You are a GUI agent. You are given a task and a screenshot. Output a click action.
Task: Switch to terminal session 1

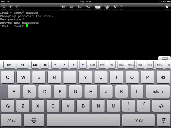click(x=11, y=7)
